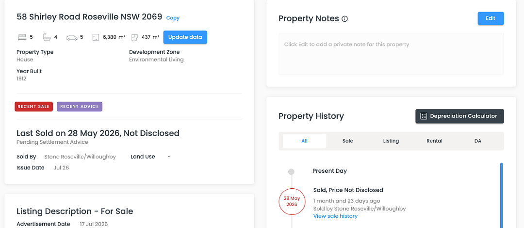Click Property Notes info icon
The image size is (524, 228).
pos(345,19)
